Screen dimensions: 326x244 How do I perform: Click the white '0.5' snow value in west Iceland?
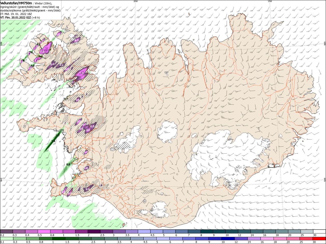[92, 126]
